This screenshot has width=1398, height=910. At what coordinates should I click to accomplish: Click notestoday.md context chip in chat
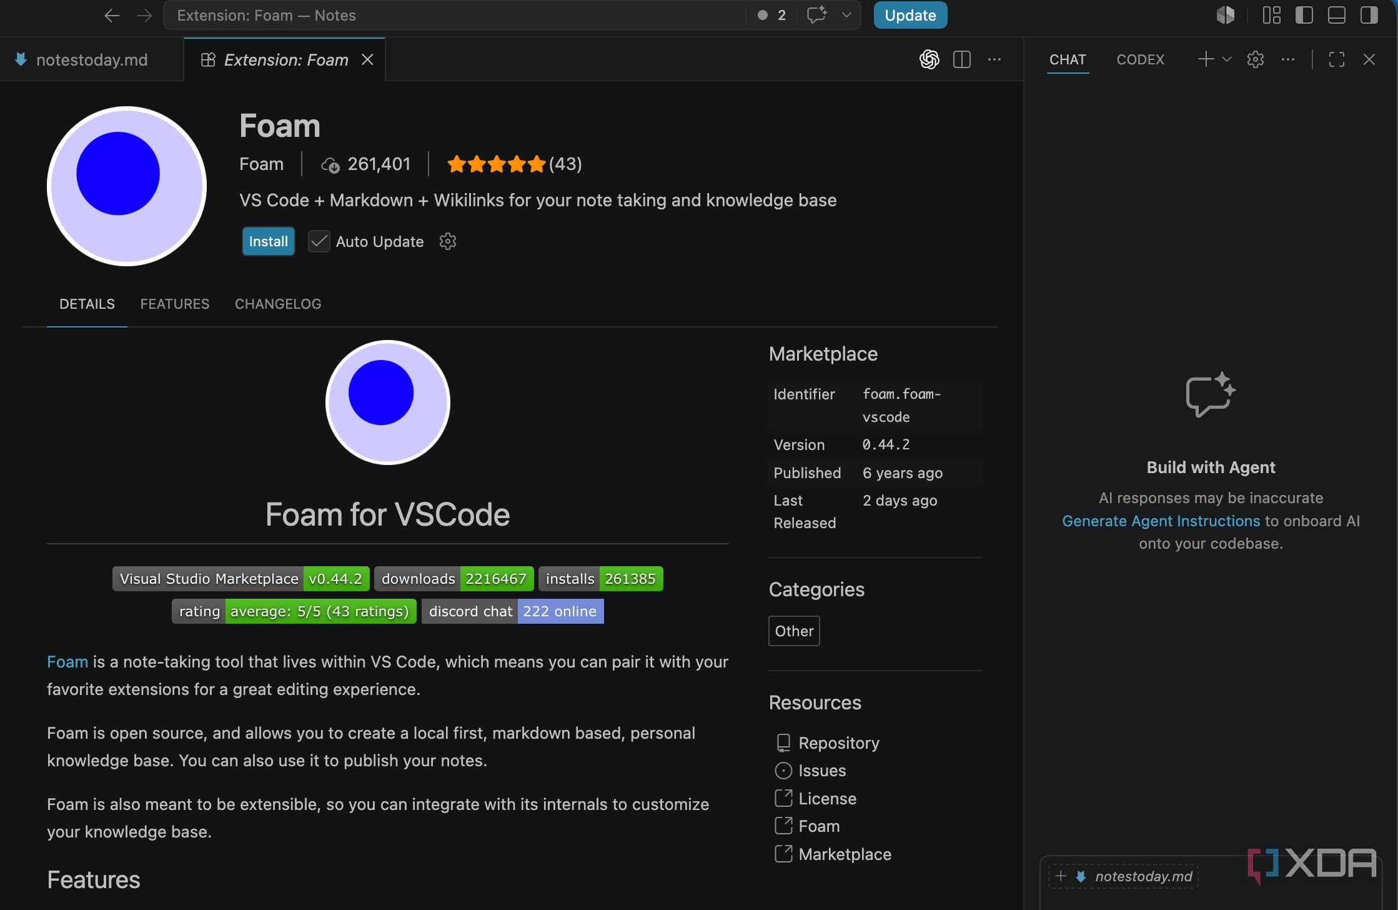(x=1134, y=876)
